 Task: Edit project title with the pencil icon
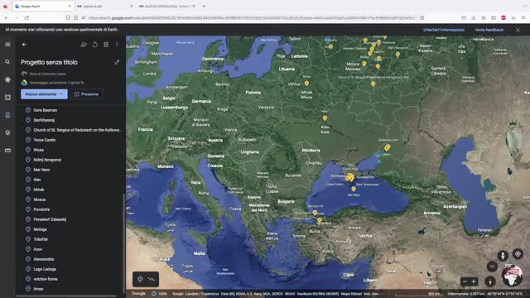click(117, 62)
